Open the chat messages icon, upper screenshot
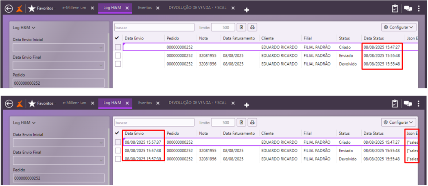This screenshot has height=186, width=428. pyautogui.click(x=408, y=9)
